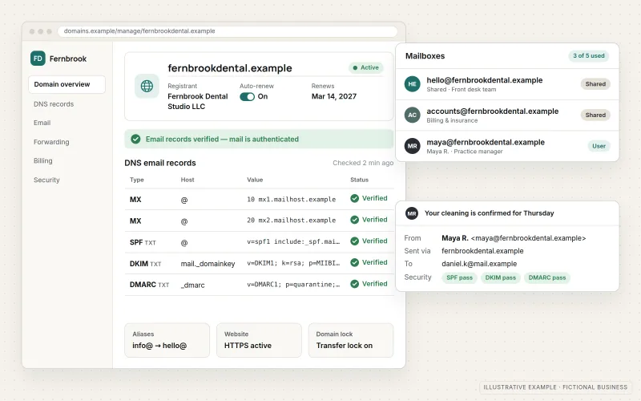Click the MR avatar in email preview
The width and height of the screenshot is (641, 401).
pos(412,213)
